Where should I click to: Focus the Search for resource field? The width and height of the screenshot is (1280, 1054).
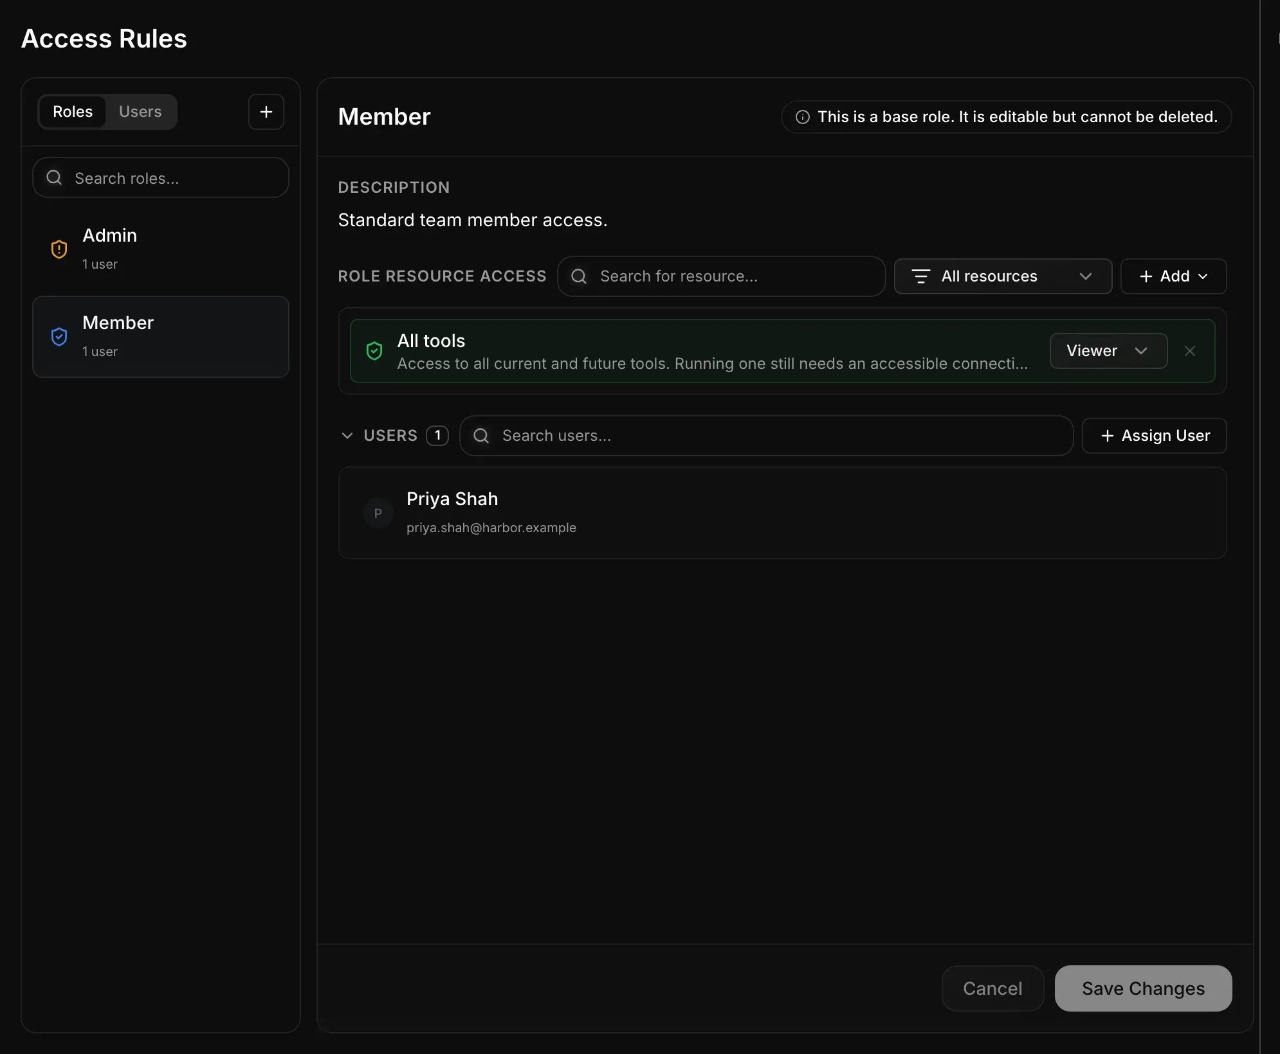tap(721, 276)
